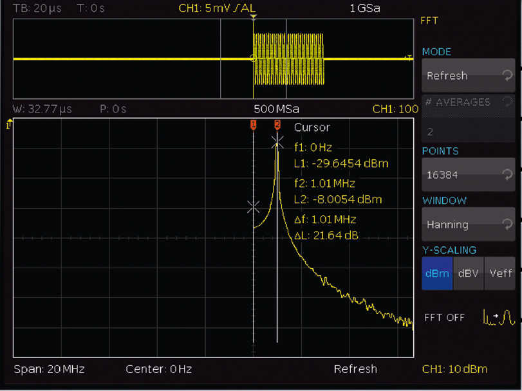The image size is (522, 391).
Task: Click the trigger position triangle above waveform
Action: pos(254,17)
